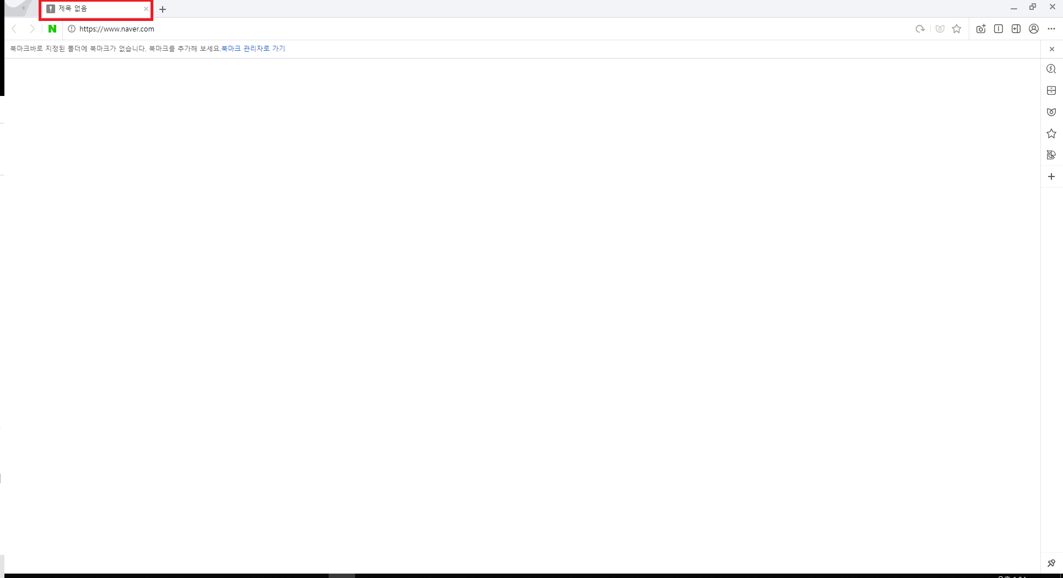The height and width of the screenshot is (578, 1063).
Task: Toggle the sidebar panel button in toolbar
Action: pyautogui.click(x=1016, y=29)
